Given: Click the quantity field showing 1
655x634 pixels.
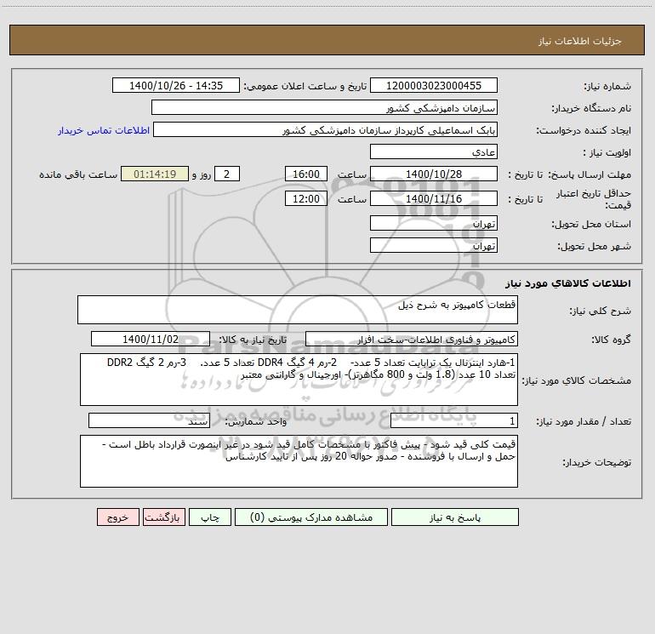Looking at the screenshot, I should point(454,421).
